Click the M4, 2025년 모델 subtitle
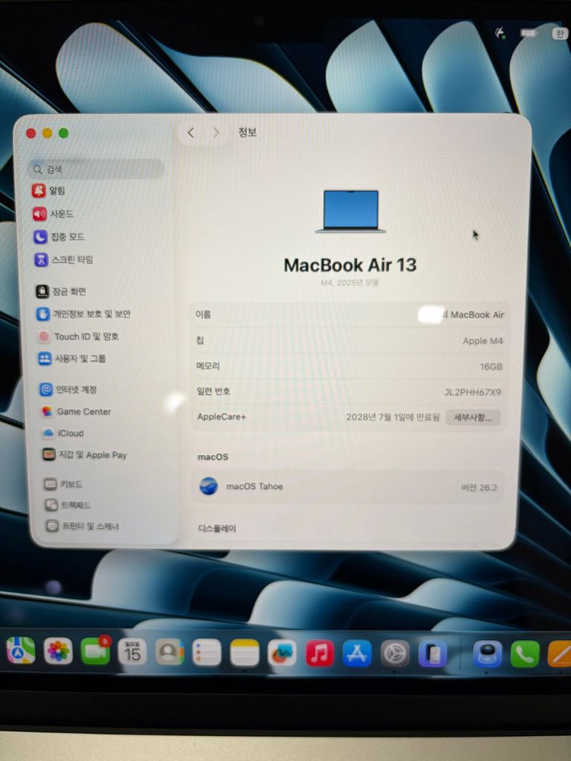Viewport: 571px width, 761px height. pyautogui.click(x=349, y=282)
